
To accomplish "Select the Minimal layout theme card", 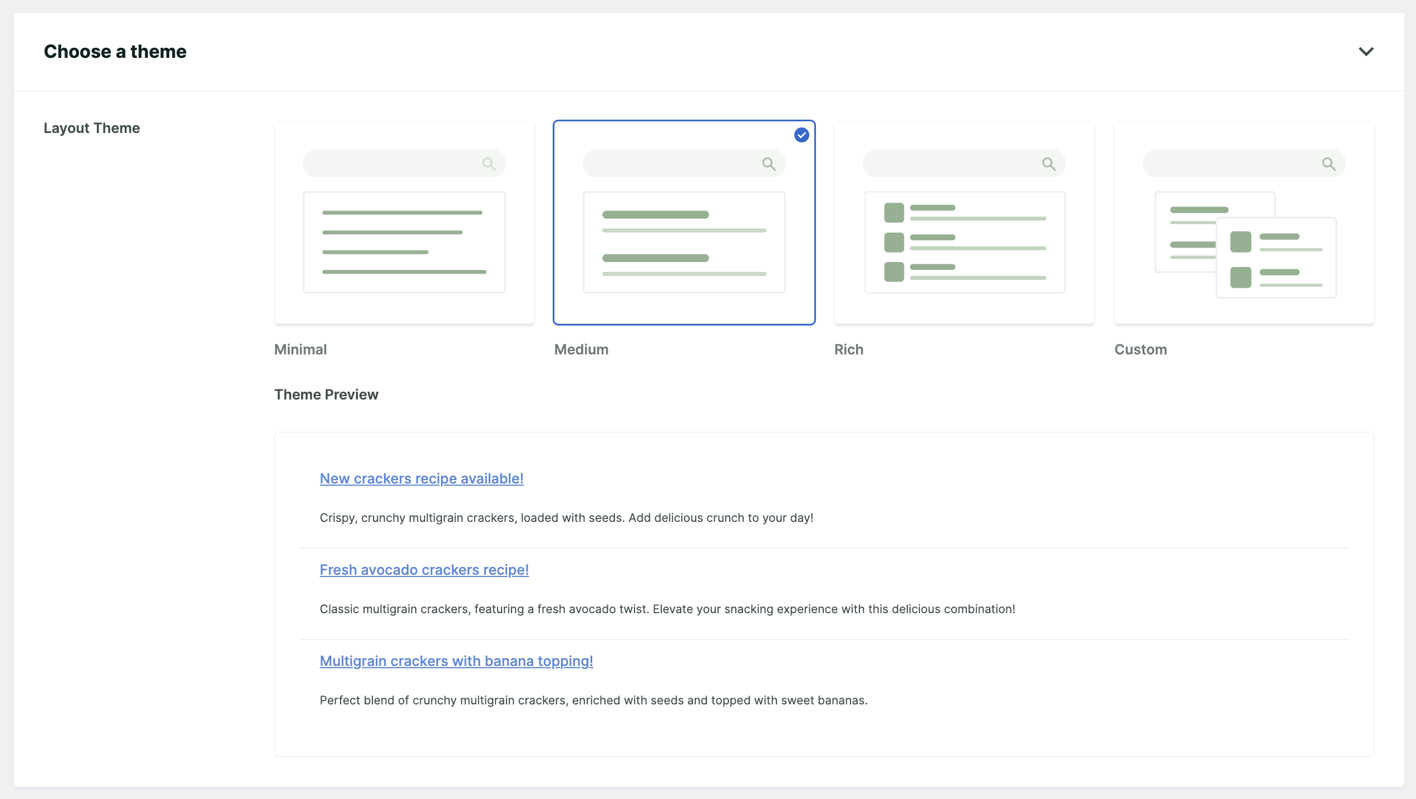I will tap(404, 223).
